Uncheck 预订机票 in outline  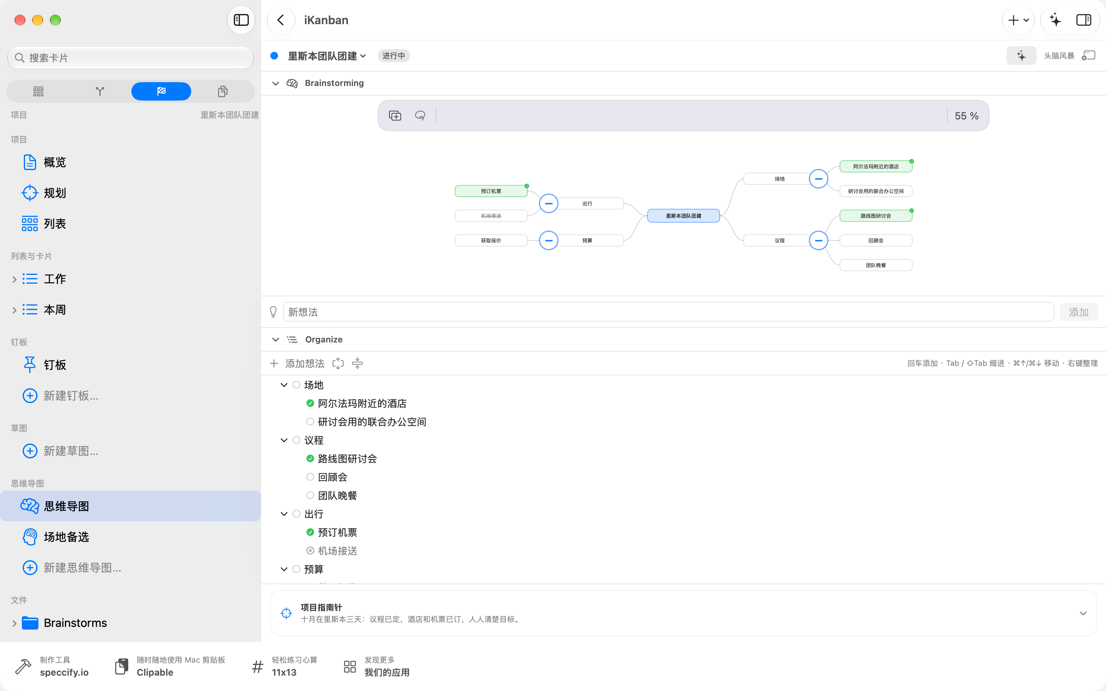(310, 532)
